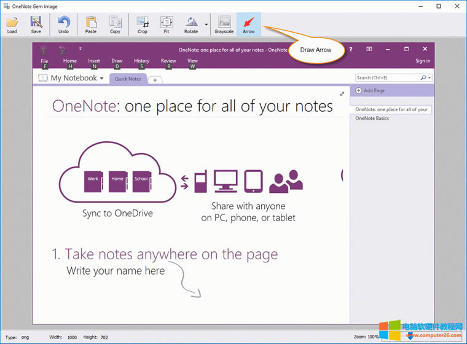467x344 pixels.
Task: Paste image from clipboard
Action: (x=91, y=23)
